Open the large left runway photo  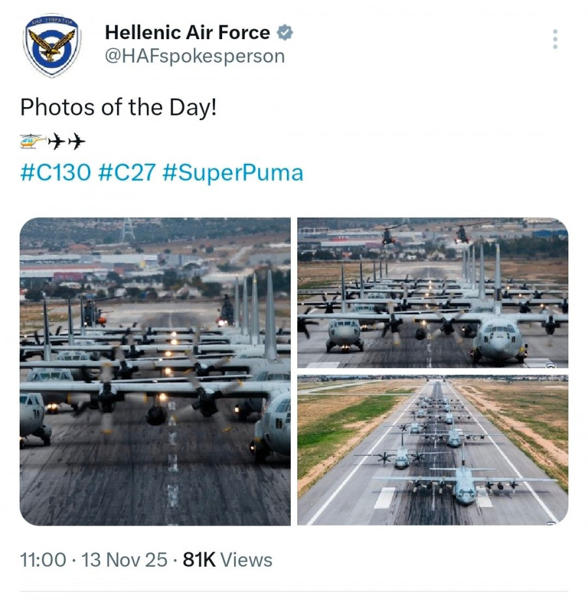pyautogui.click(x=155, y=372)
